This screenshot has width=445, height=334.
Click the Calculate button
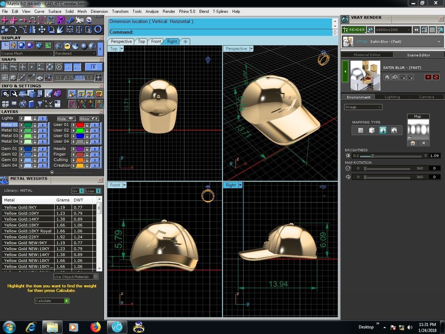(x=52, y=301)
